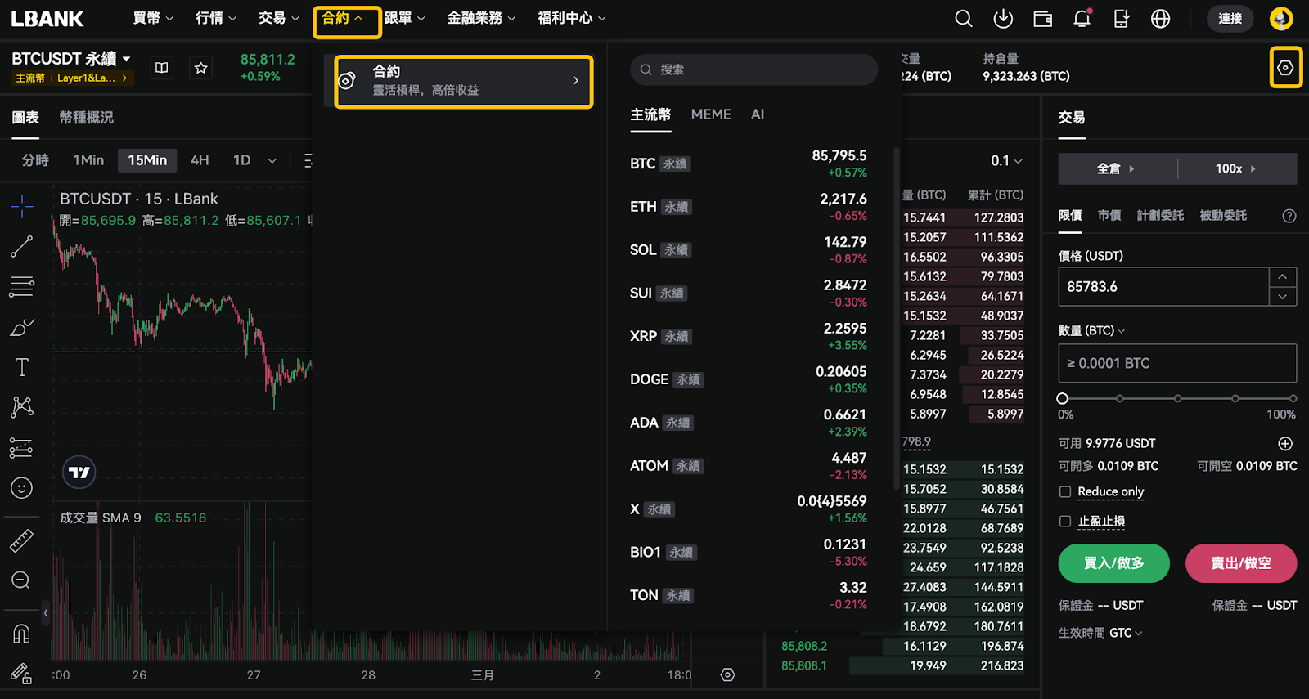Select the crosshair cursor chart tool
The height and width of the screenshot is (699, 1309).
click(x=22, y=205)
